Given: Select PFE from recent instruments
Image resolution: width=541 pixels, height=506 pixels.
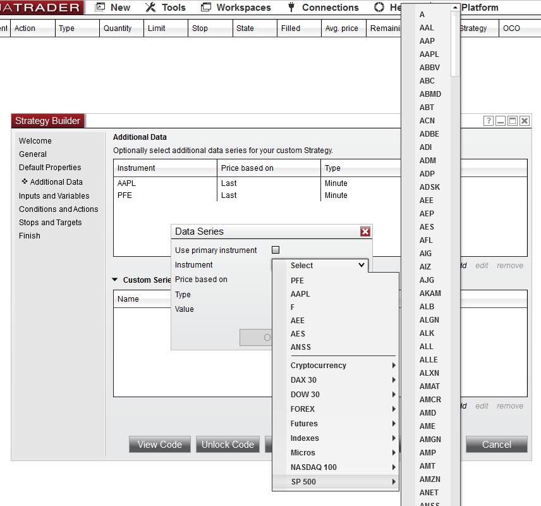Looking at the screenshot, I should point(336,280).
